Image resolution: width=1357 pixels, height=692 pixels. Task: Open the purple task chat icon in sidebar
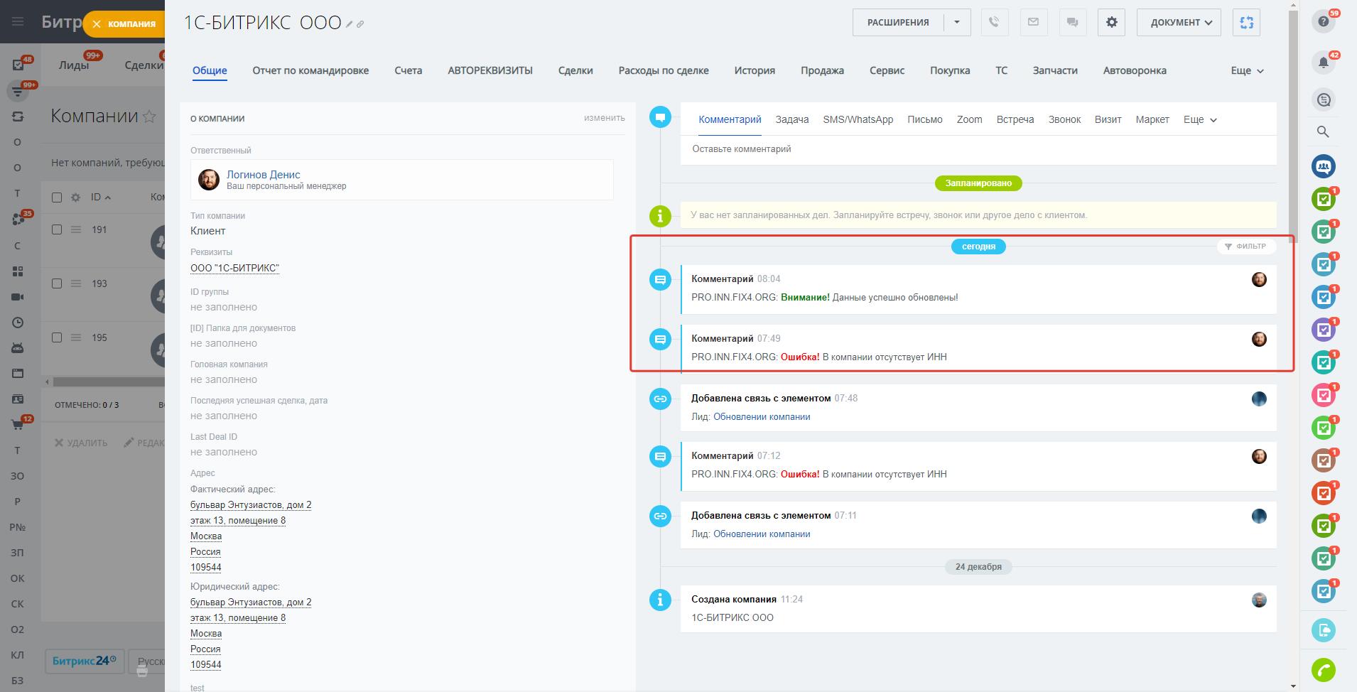(1324, 330)
